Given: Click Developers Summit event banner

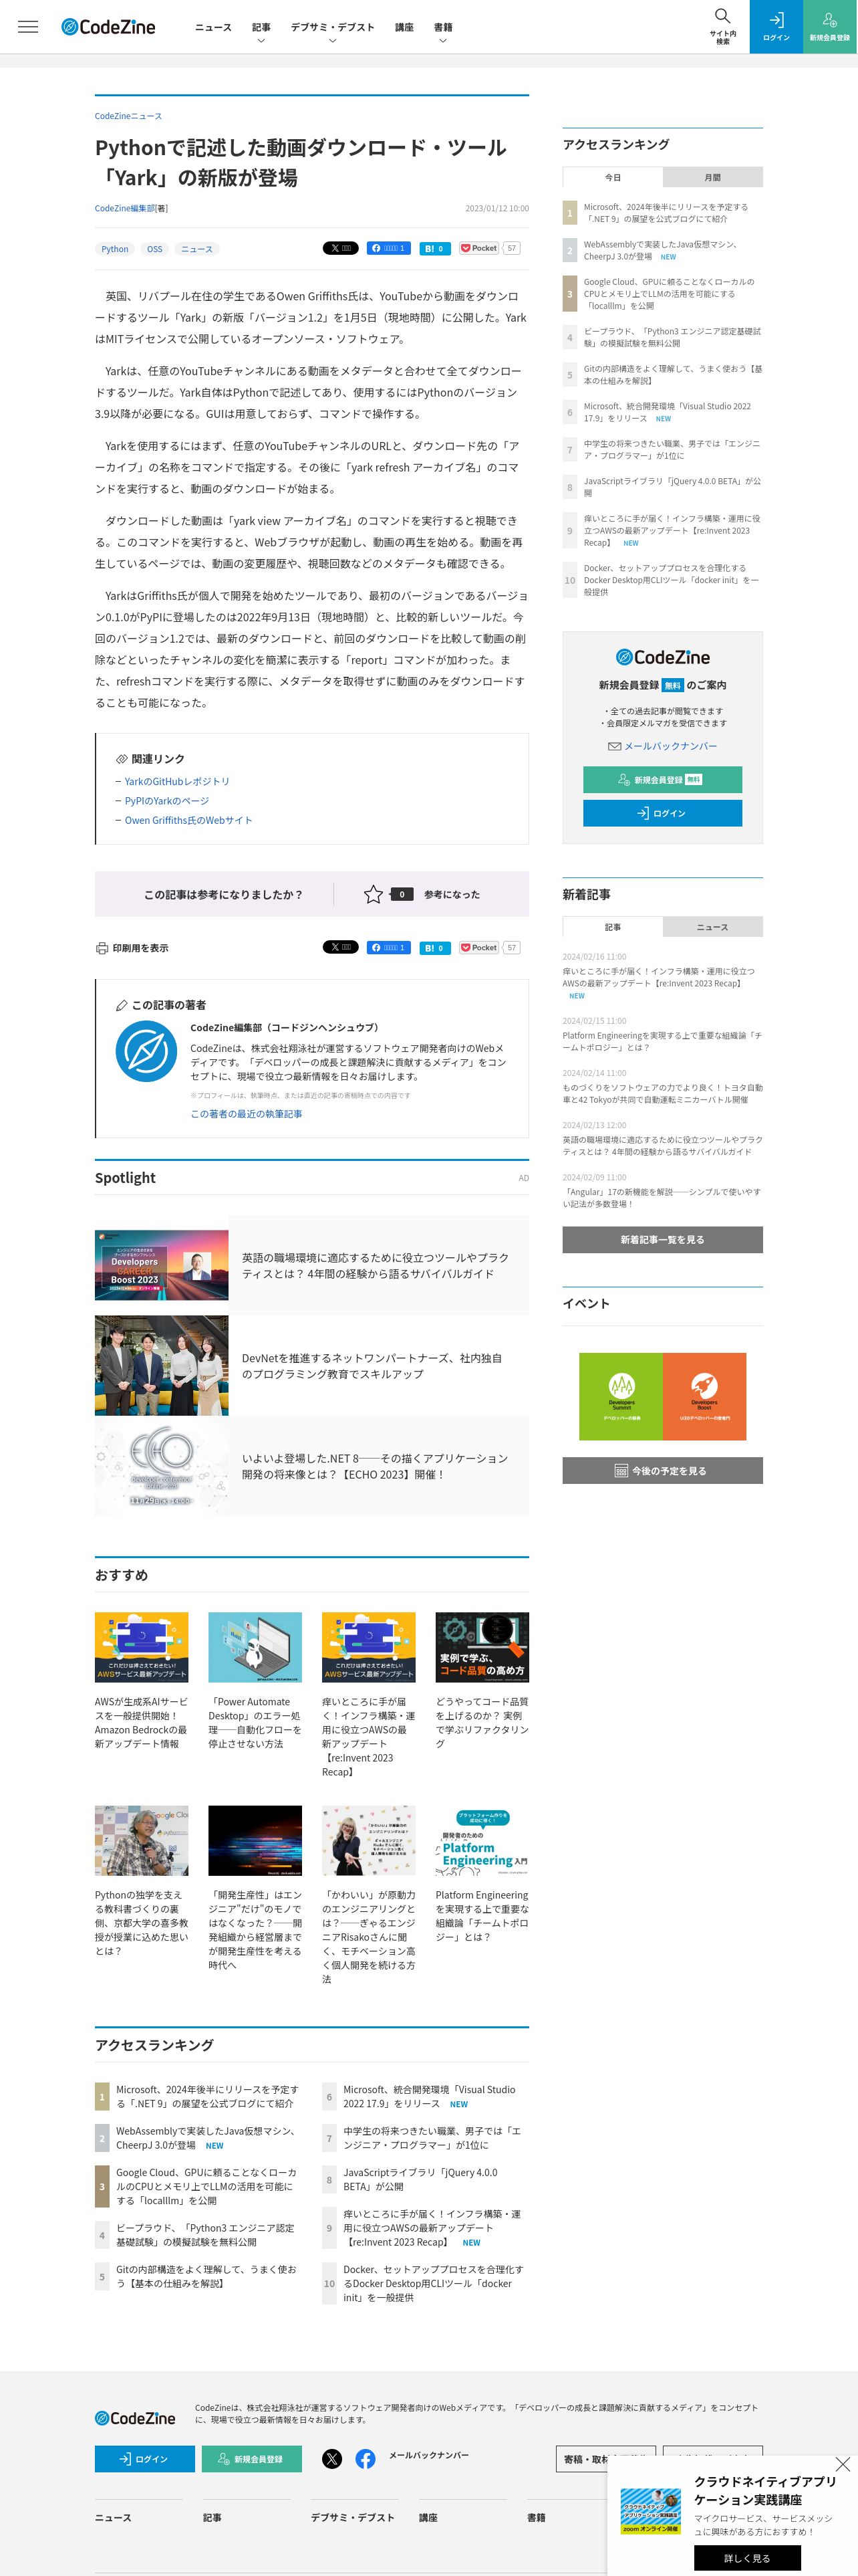Looking at the screenshot, I should click(621, 1396).
